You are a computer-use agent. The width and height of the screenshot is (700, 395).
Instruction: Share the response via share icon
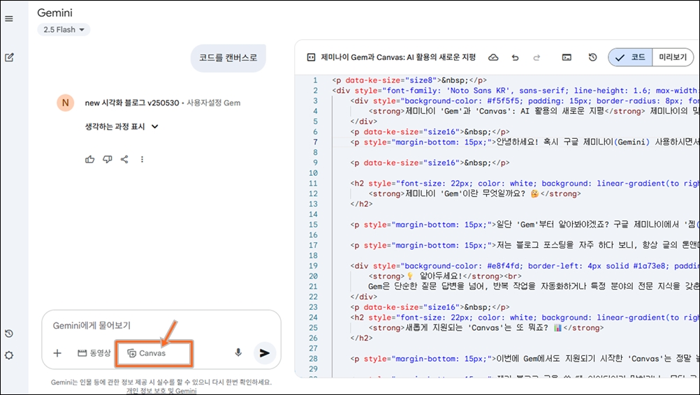click(124, 159)
